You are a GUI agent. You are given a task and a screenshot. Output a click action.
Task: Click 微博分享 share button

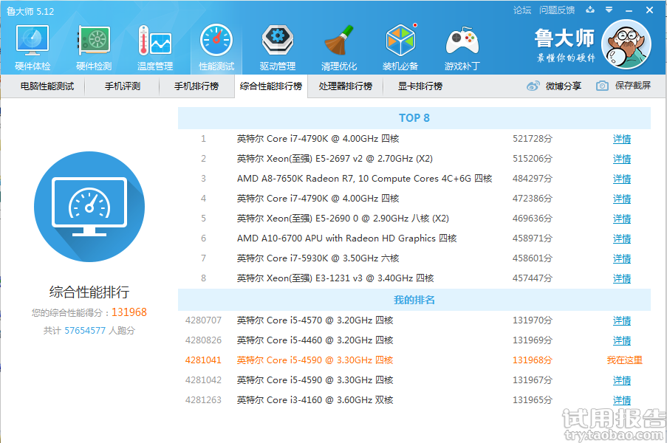(554, 86)
